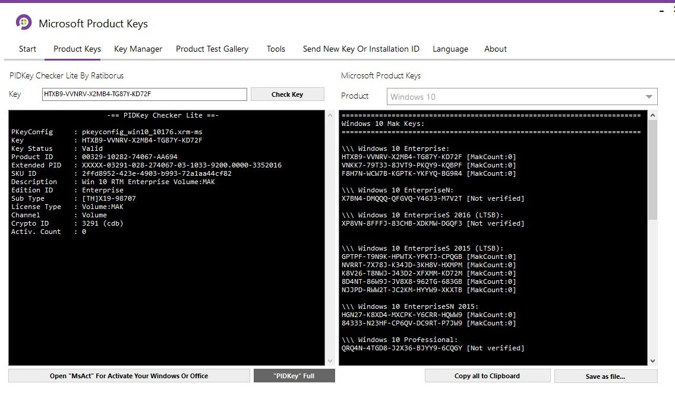Click the key list scrollbar thumb
This screenshot has width=675, height=402.
pyautogui.click(x=652, y=170)
